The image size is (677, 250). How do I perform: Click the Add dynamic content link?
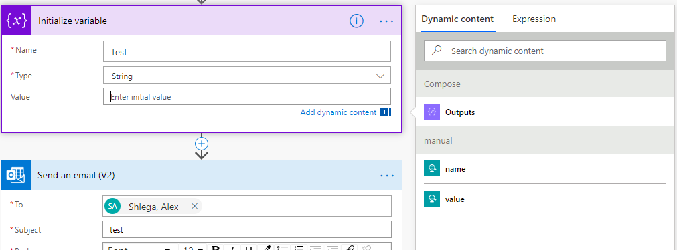pyautogui.click(x=338, y=112)
